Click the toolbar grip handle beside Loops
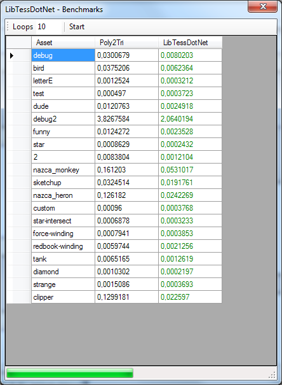 pyautogui.click(x=8, y=27)
